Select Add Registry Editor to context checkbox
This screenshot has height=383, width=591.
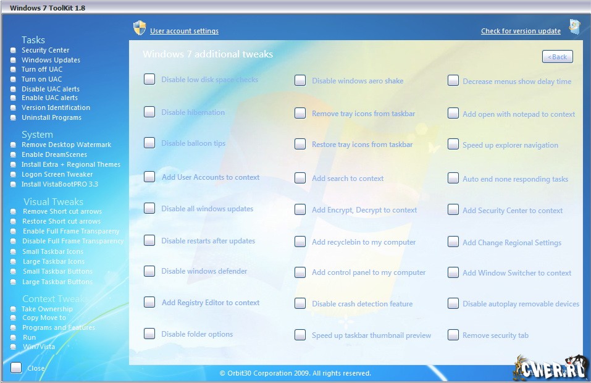(149, 302)
